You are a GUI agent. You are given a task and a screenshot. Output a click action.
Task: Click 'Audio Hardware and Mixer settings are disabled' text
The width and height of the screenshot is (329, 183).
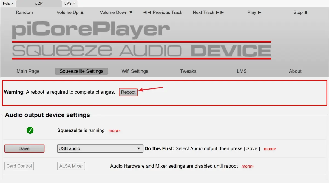click(174, 166)
